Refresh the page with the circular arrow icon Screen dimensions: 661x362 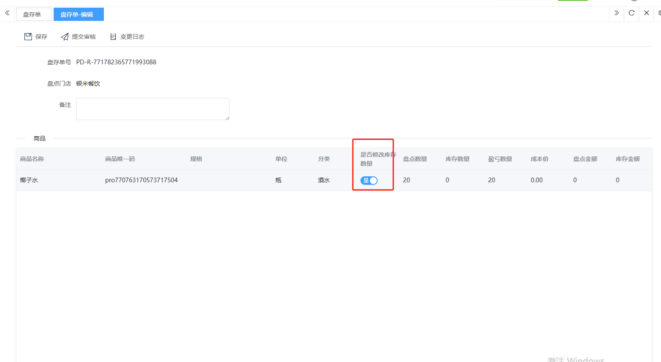pos(632,13)
